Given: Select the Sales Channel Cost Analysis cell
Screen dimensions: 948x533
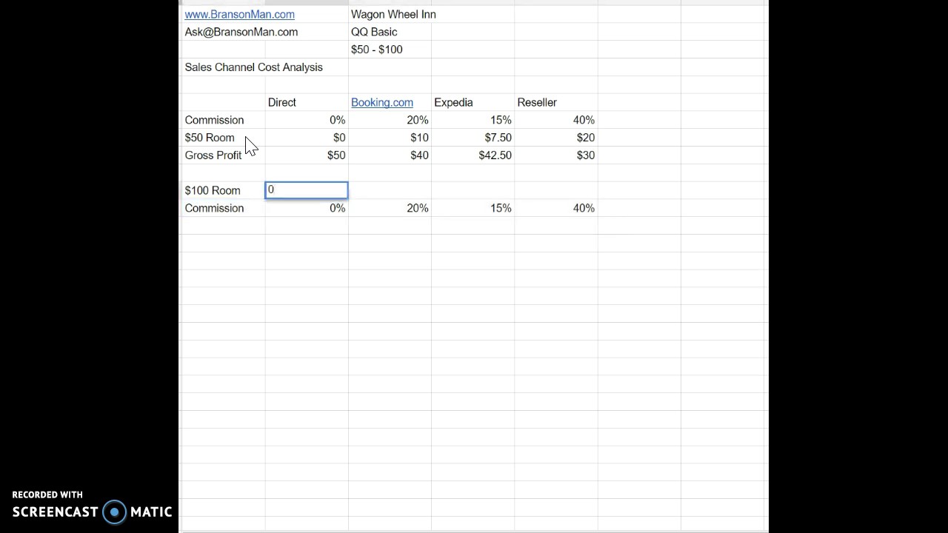Looking at the screenshot, I should tap(253, 67).
